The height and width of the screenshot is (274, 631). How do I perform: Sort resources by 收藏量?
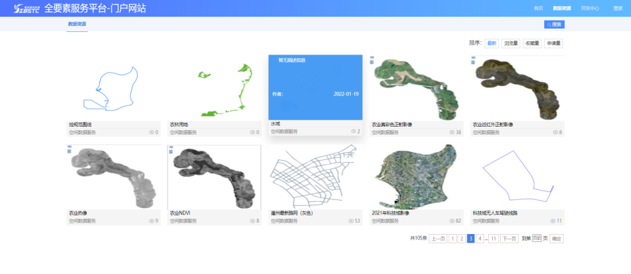click(x=532, y=43)
